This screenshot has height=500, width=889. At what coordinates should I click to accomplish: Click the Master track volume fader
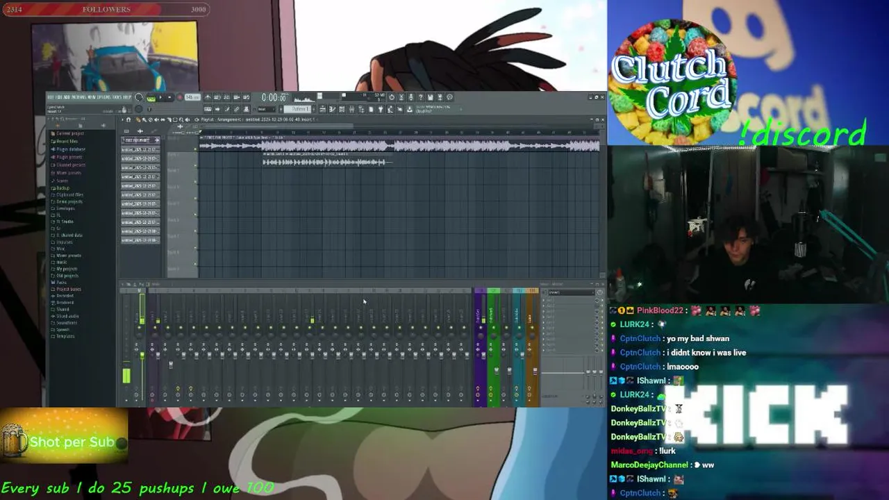(142, 355)
